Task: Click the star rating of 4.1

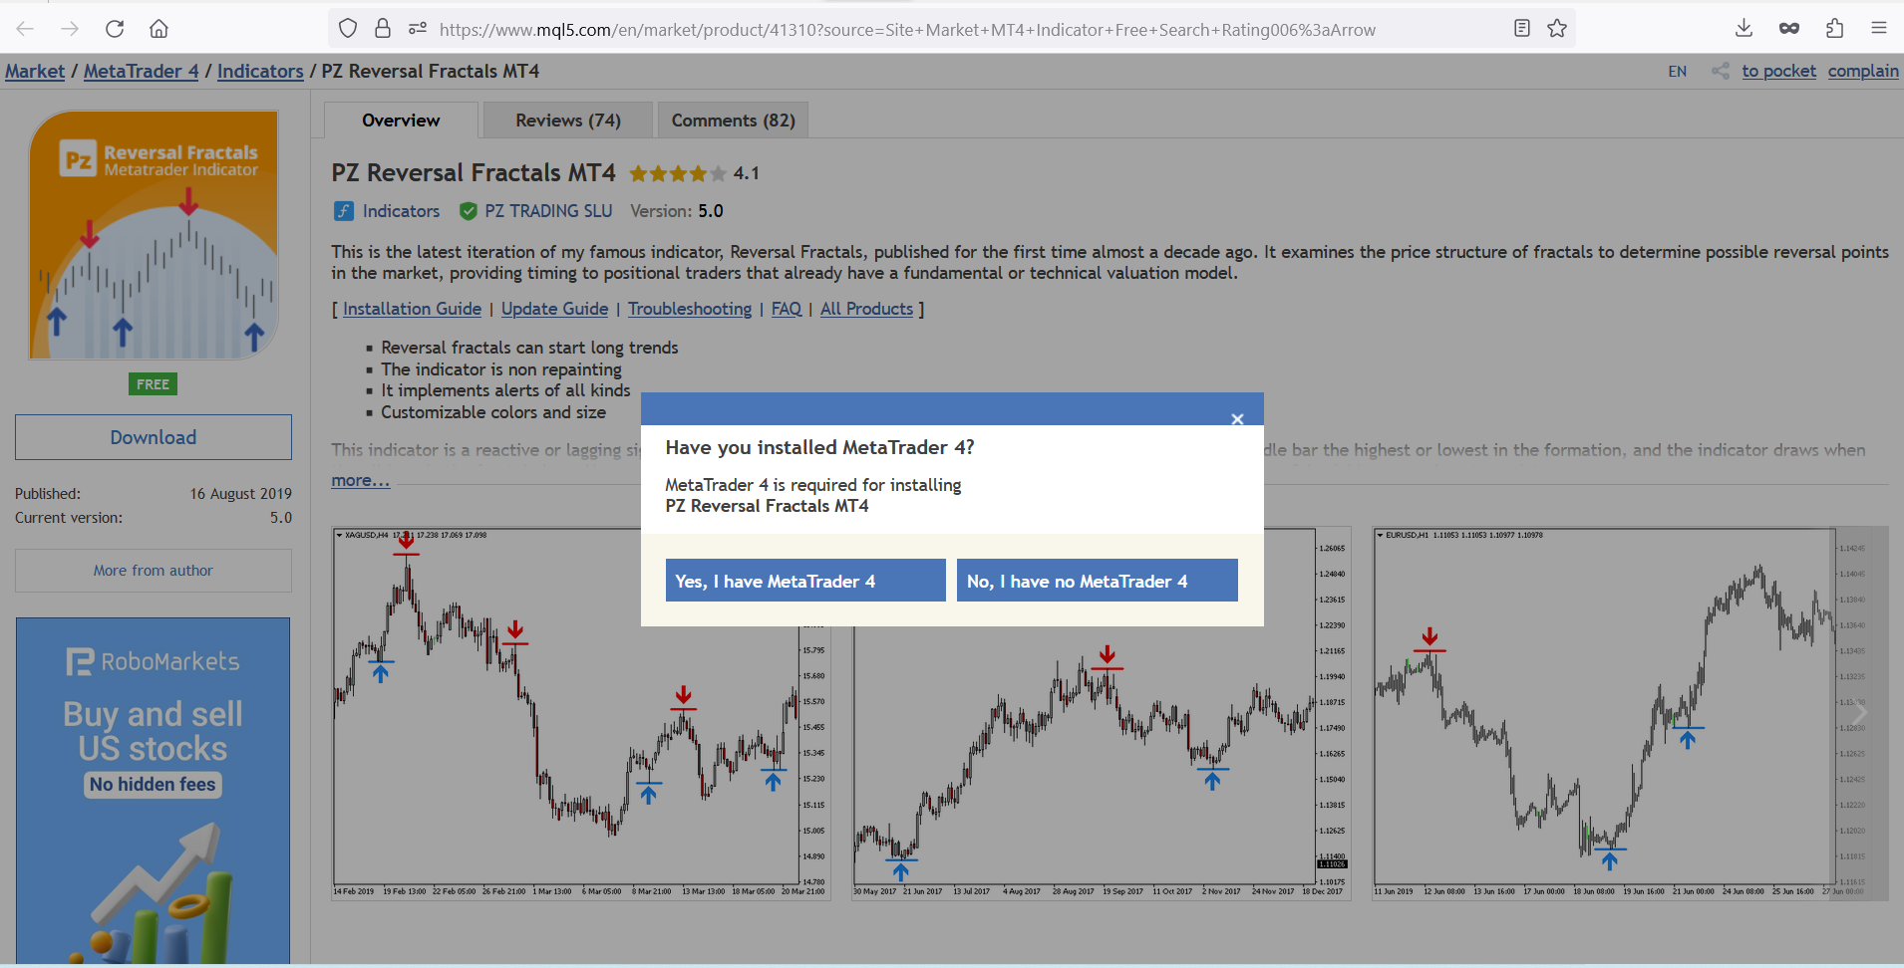Action: pos(678,173)
